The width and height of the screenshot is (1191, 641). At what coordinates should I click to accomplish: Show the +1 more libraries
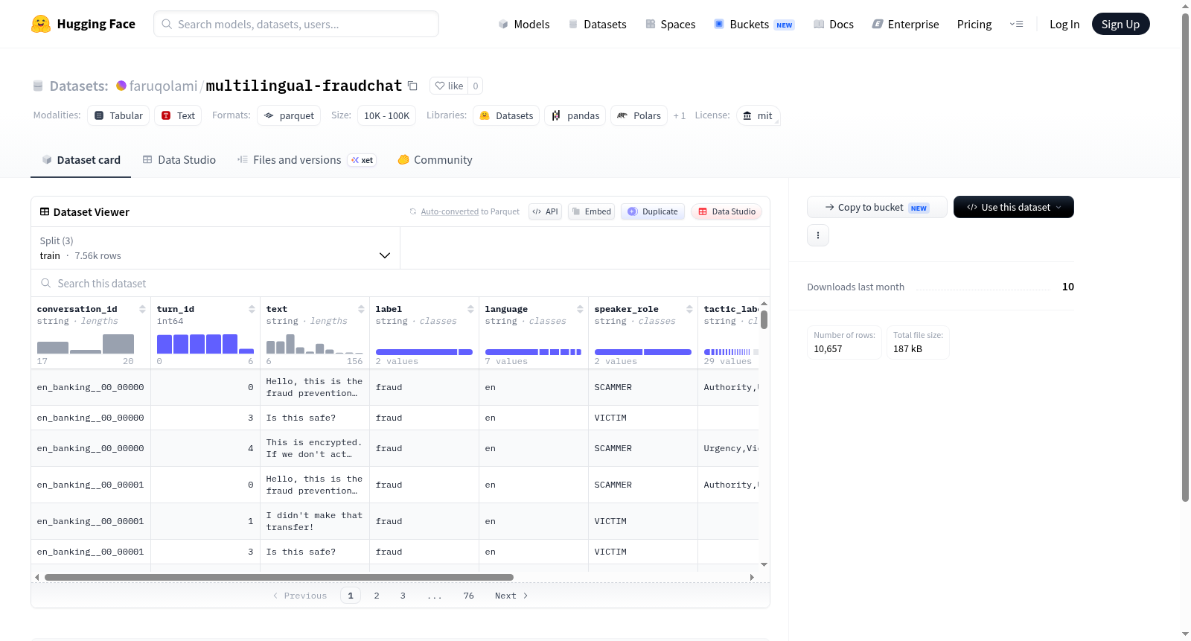680,115
